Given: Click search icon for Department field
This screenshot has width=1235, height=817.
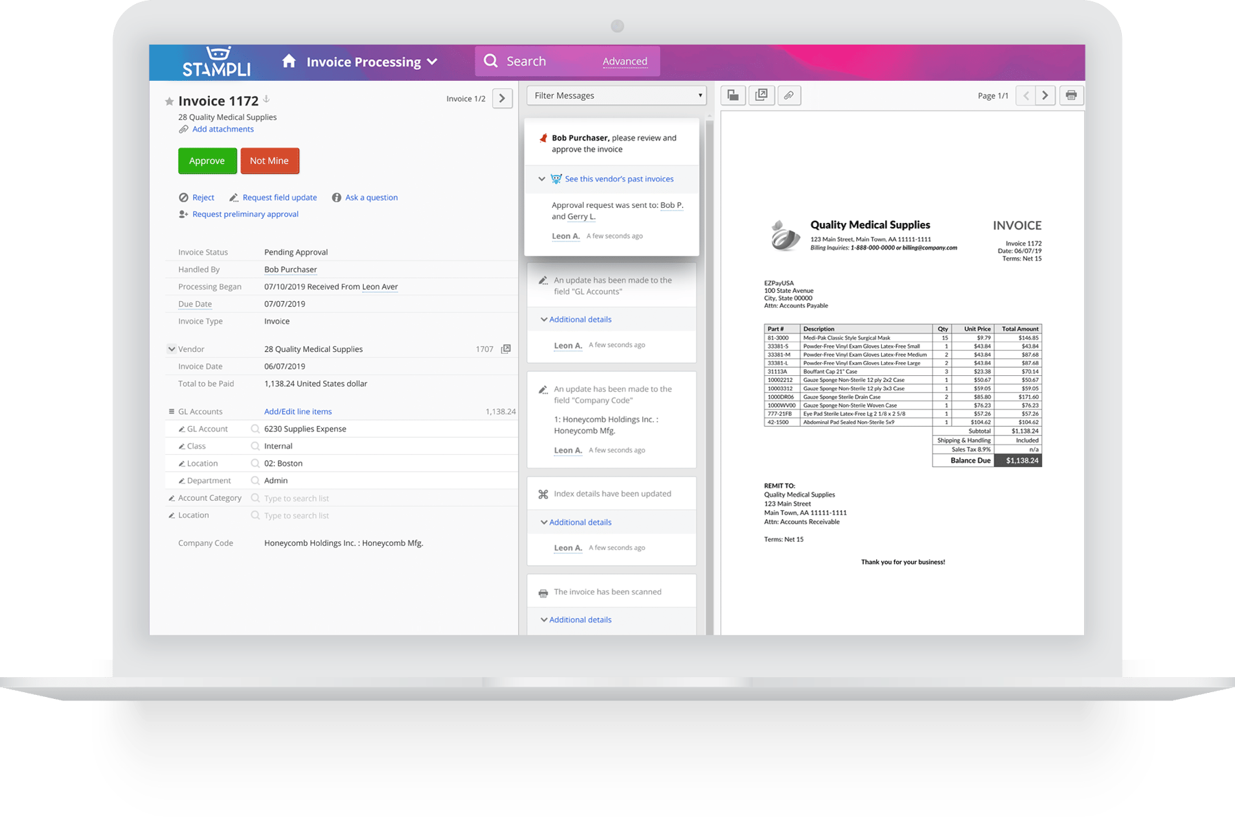Looking at the screenshot, I should point(255,480).
